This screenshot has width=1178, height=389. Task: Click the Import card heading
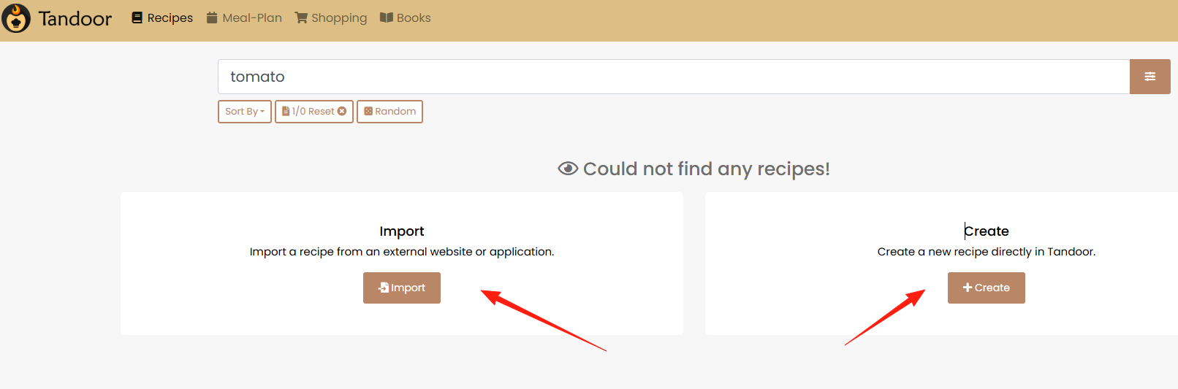pyautogui.click(x=402, y=231)
